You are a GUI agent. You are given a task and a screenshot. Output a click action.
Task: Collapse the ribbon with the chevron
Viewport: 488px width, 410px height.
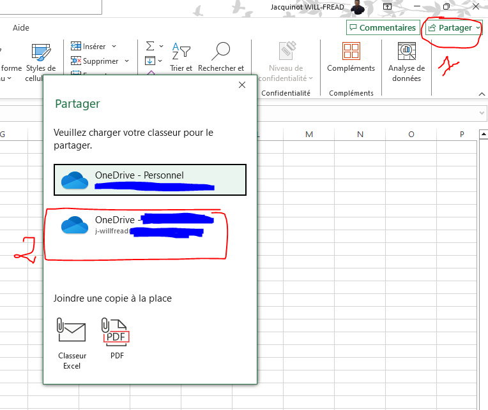(x=482, y=94)
